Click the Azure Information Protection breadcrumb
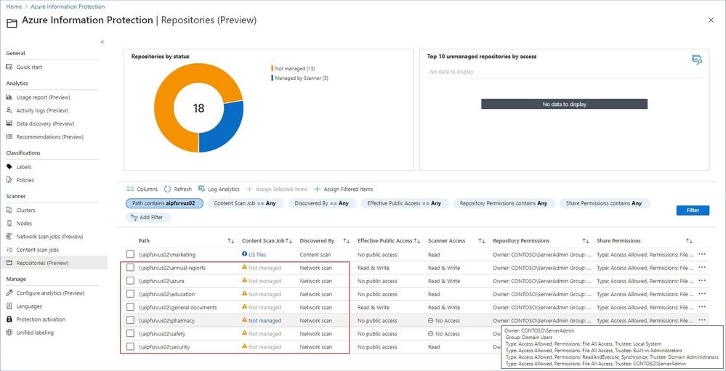The width and height of the screenshot is (726, 371). [x=68, y=7]
